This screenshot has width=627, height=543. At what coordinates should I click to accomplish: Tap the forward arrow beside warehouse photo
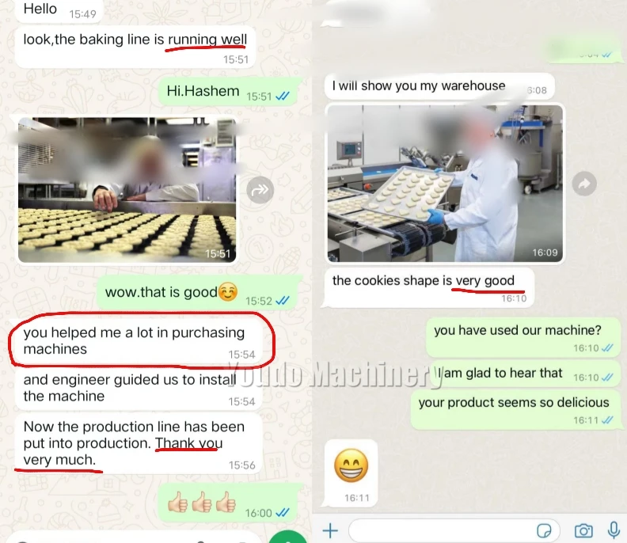(x=584, y=184)
